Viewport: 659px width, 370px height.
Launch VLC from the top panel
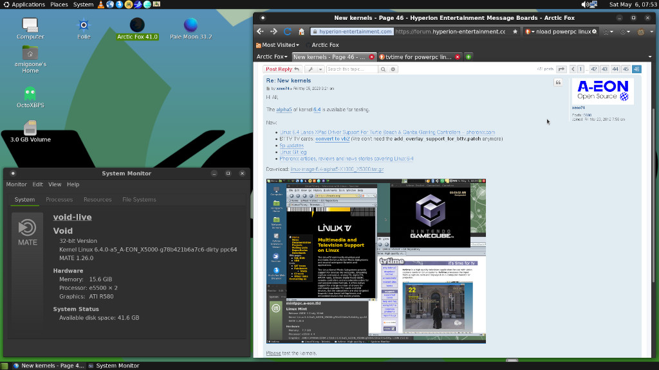click(x=101, y=4)
